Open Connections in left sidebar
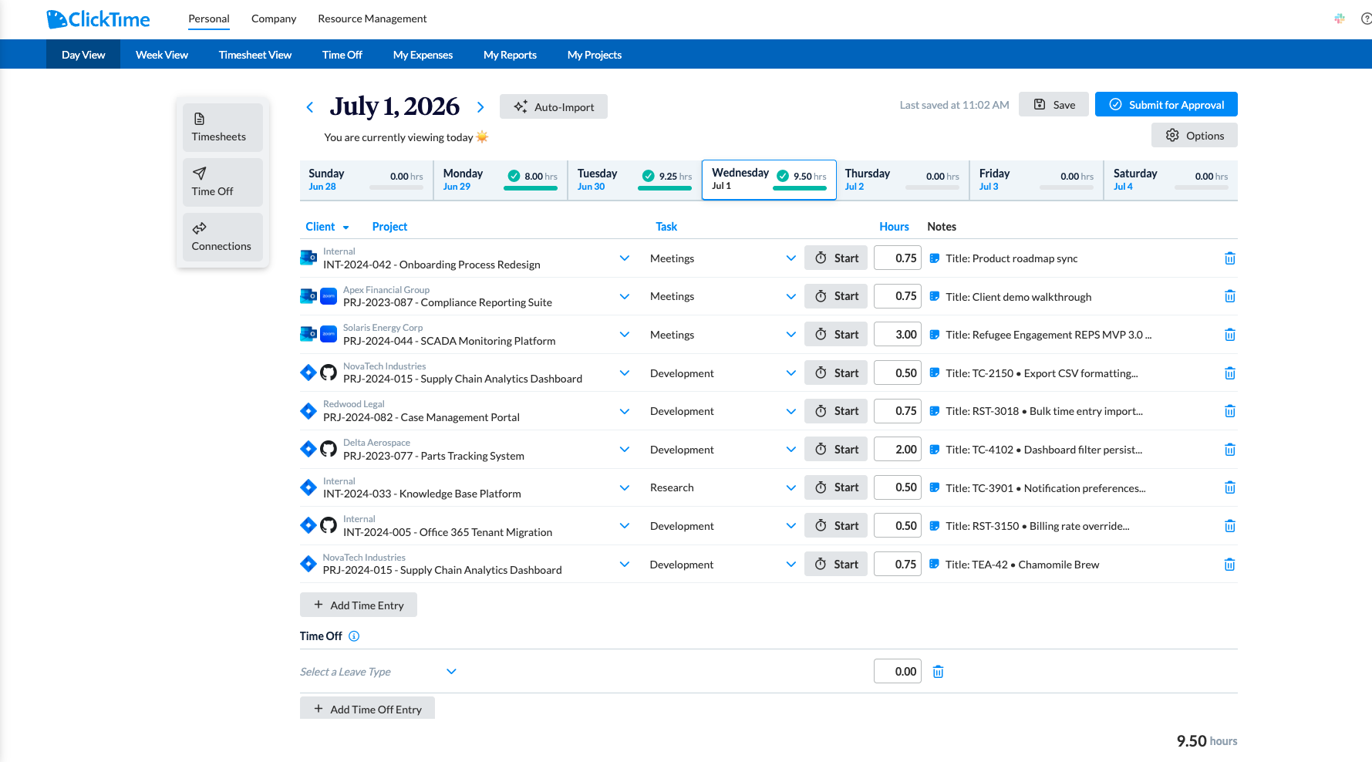The width and height of the screenshot is (1372, 762). pos(223,238)
